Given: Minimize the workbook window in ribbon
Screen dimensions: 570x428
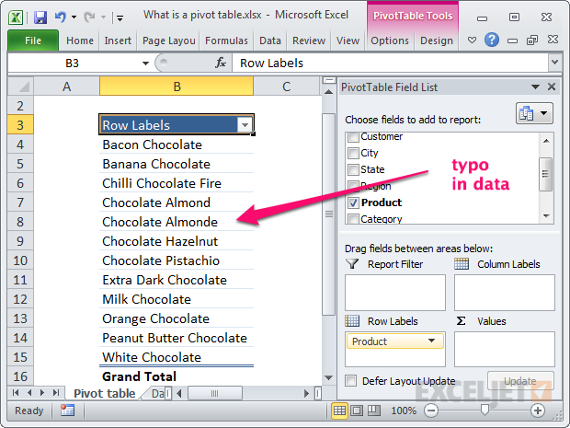Looking at the screenshot, I should point(513,40).
